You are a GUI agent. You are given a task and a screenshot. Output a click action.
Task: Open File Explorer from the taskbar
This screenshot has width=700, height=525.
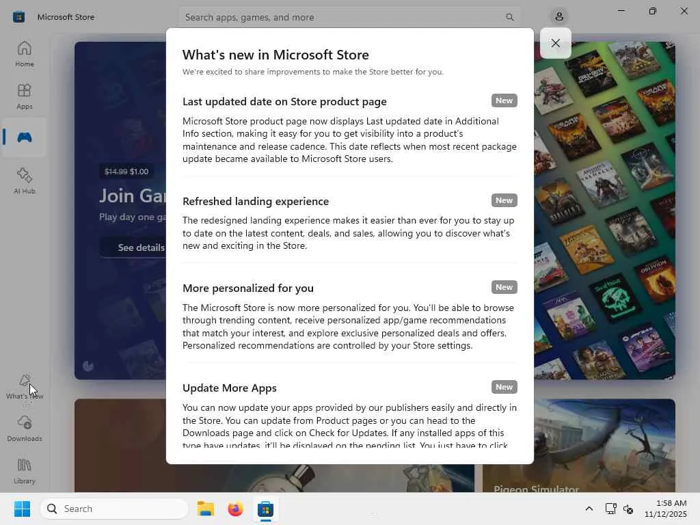point(205,509)
